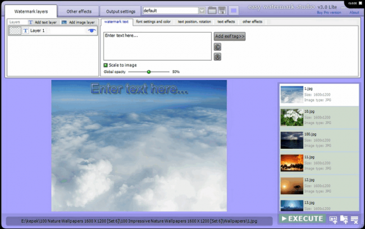This screenshot has height=229, width=365.
Task: Switch to the Watermark layers tab
Action: tap(31, 11)
